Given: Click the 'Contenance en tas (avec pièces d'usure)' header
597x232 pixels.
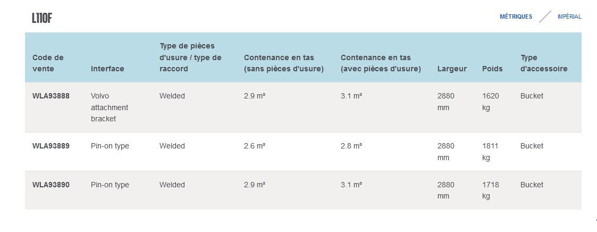Looking at the screenshot, I should (x=381, y=63).
